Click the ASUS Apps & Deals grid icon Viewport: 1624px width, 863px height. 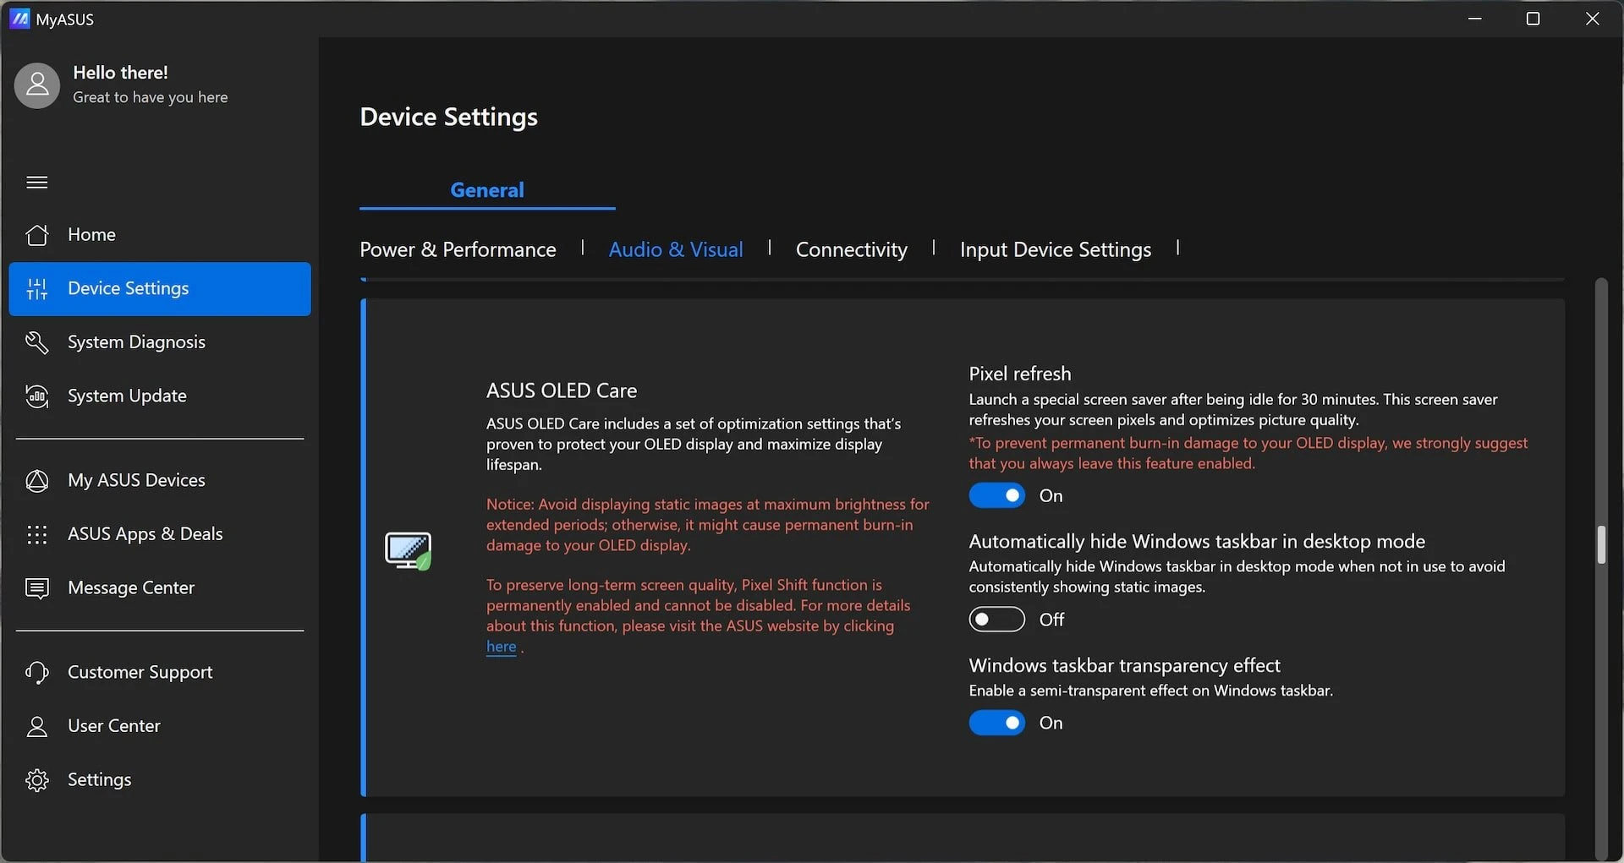(37, 534)
